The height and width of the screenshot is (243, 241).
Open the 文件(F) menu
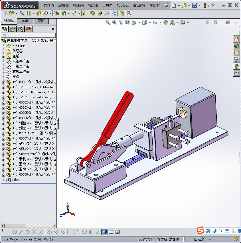coord(48,5)
